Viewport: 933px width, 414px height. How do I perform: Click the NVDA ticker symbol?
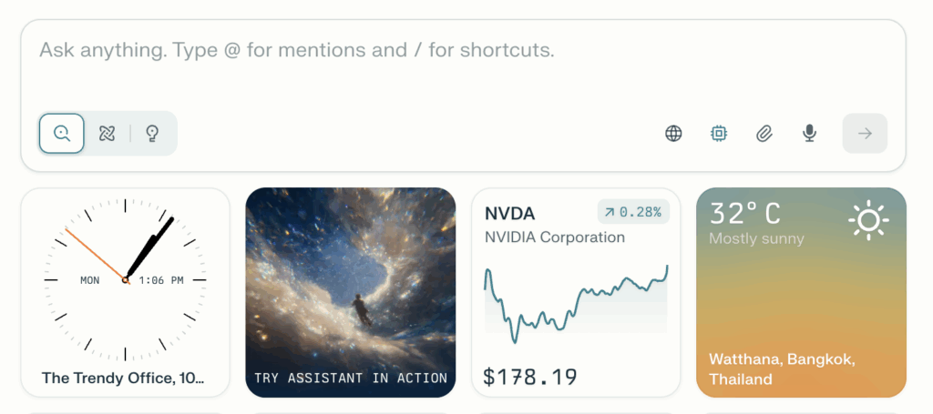point(509,214)
